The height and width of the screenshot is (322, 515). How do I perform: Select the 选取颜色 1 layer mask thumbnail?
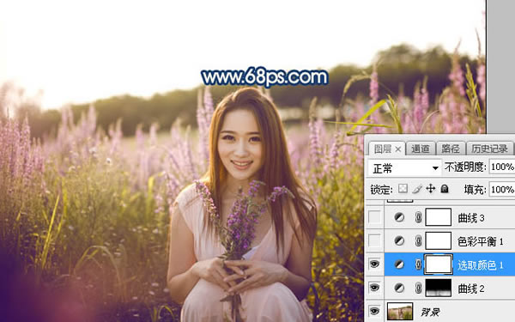439,264
